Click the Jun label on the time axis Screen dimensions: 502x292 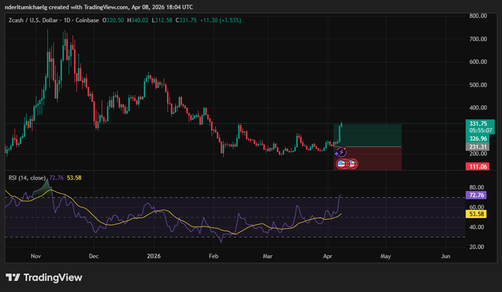[x=446, y=255]
